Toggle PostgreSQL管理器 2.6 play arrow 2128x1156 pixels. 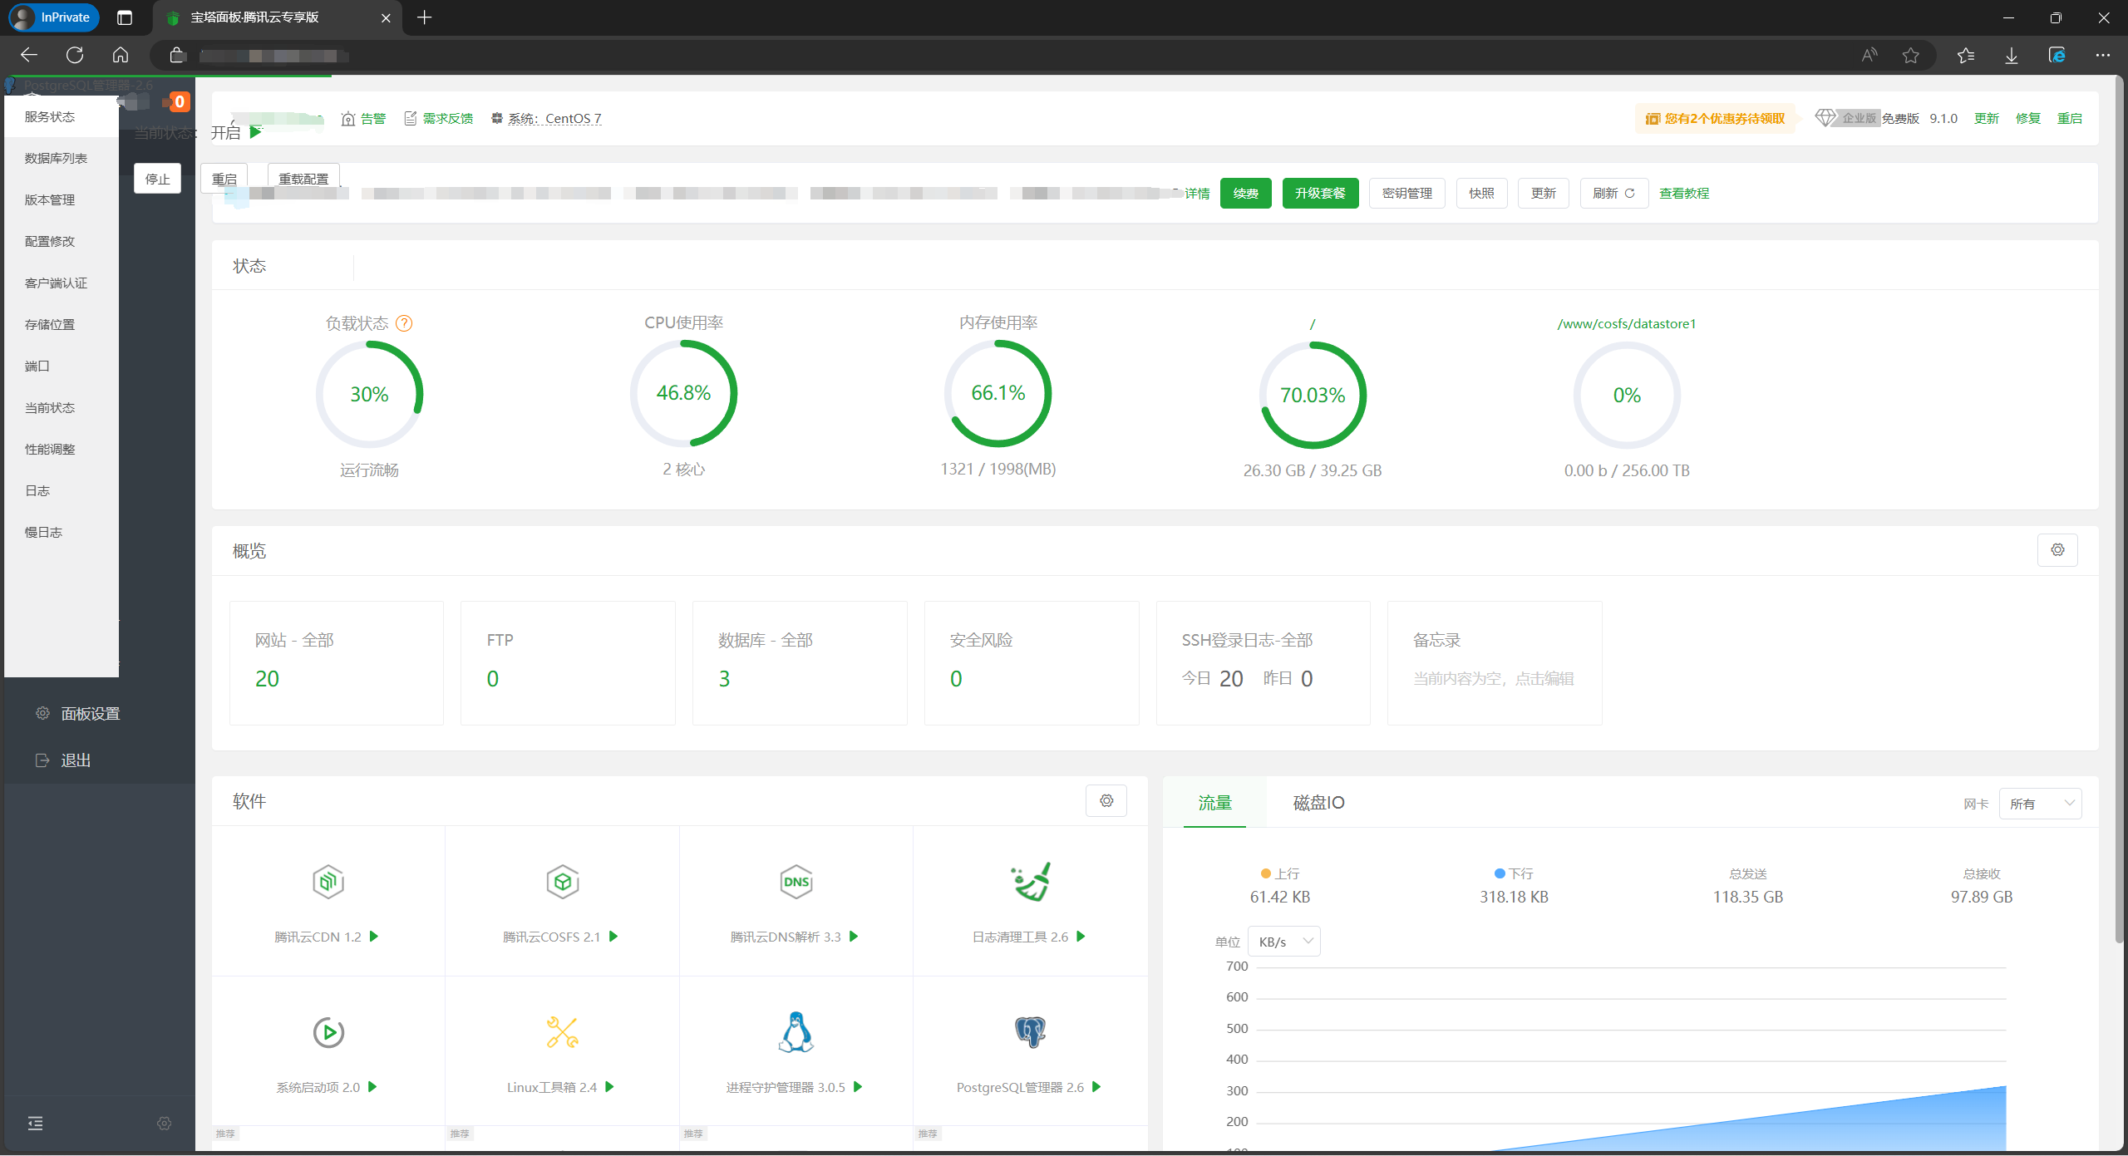tap(1096, 1087)
